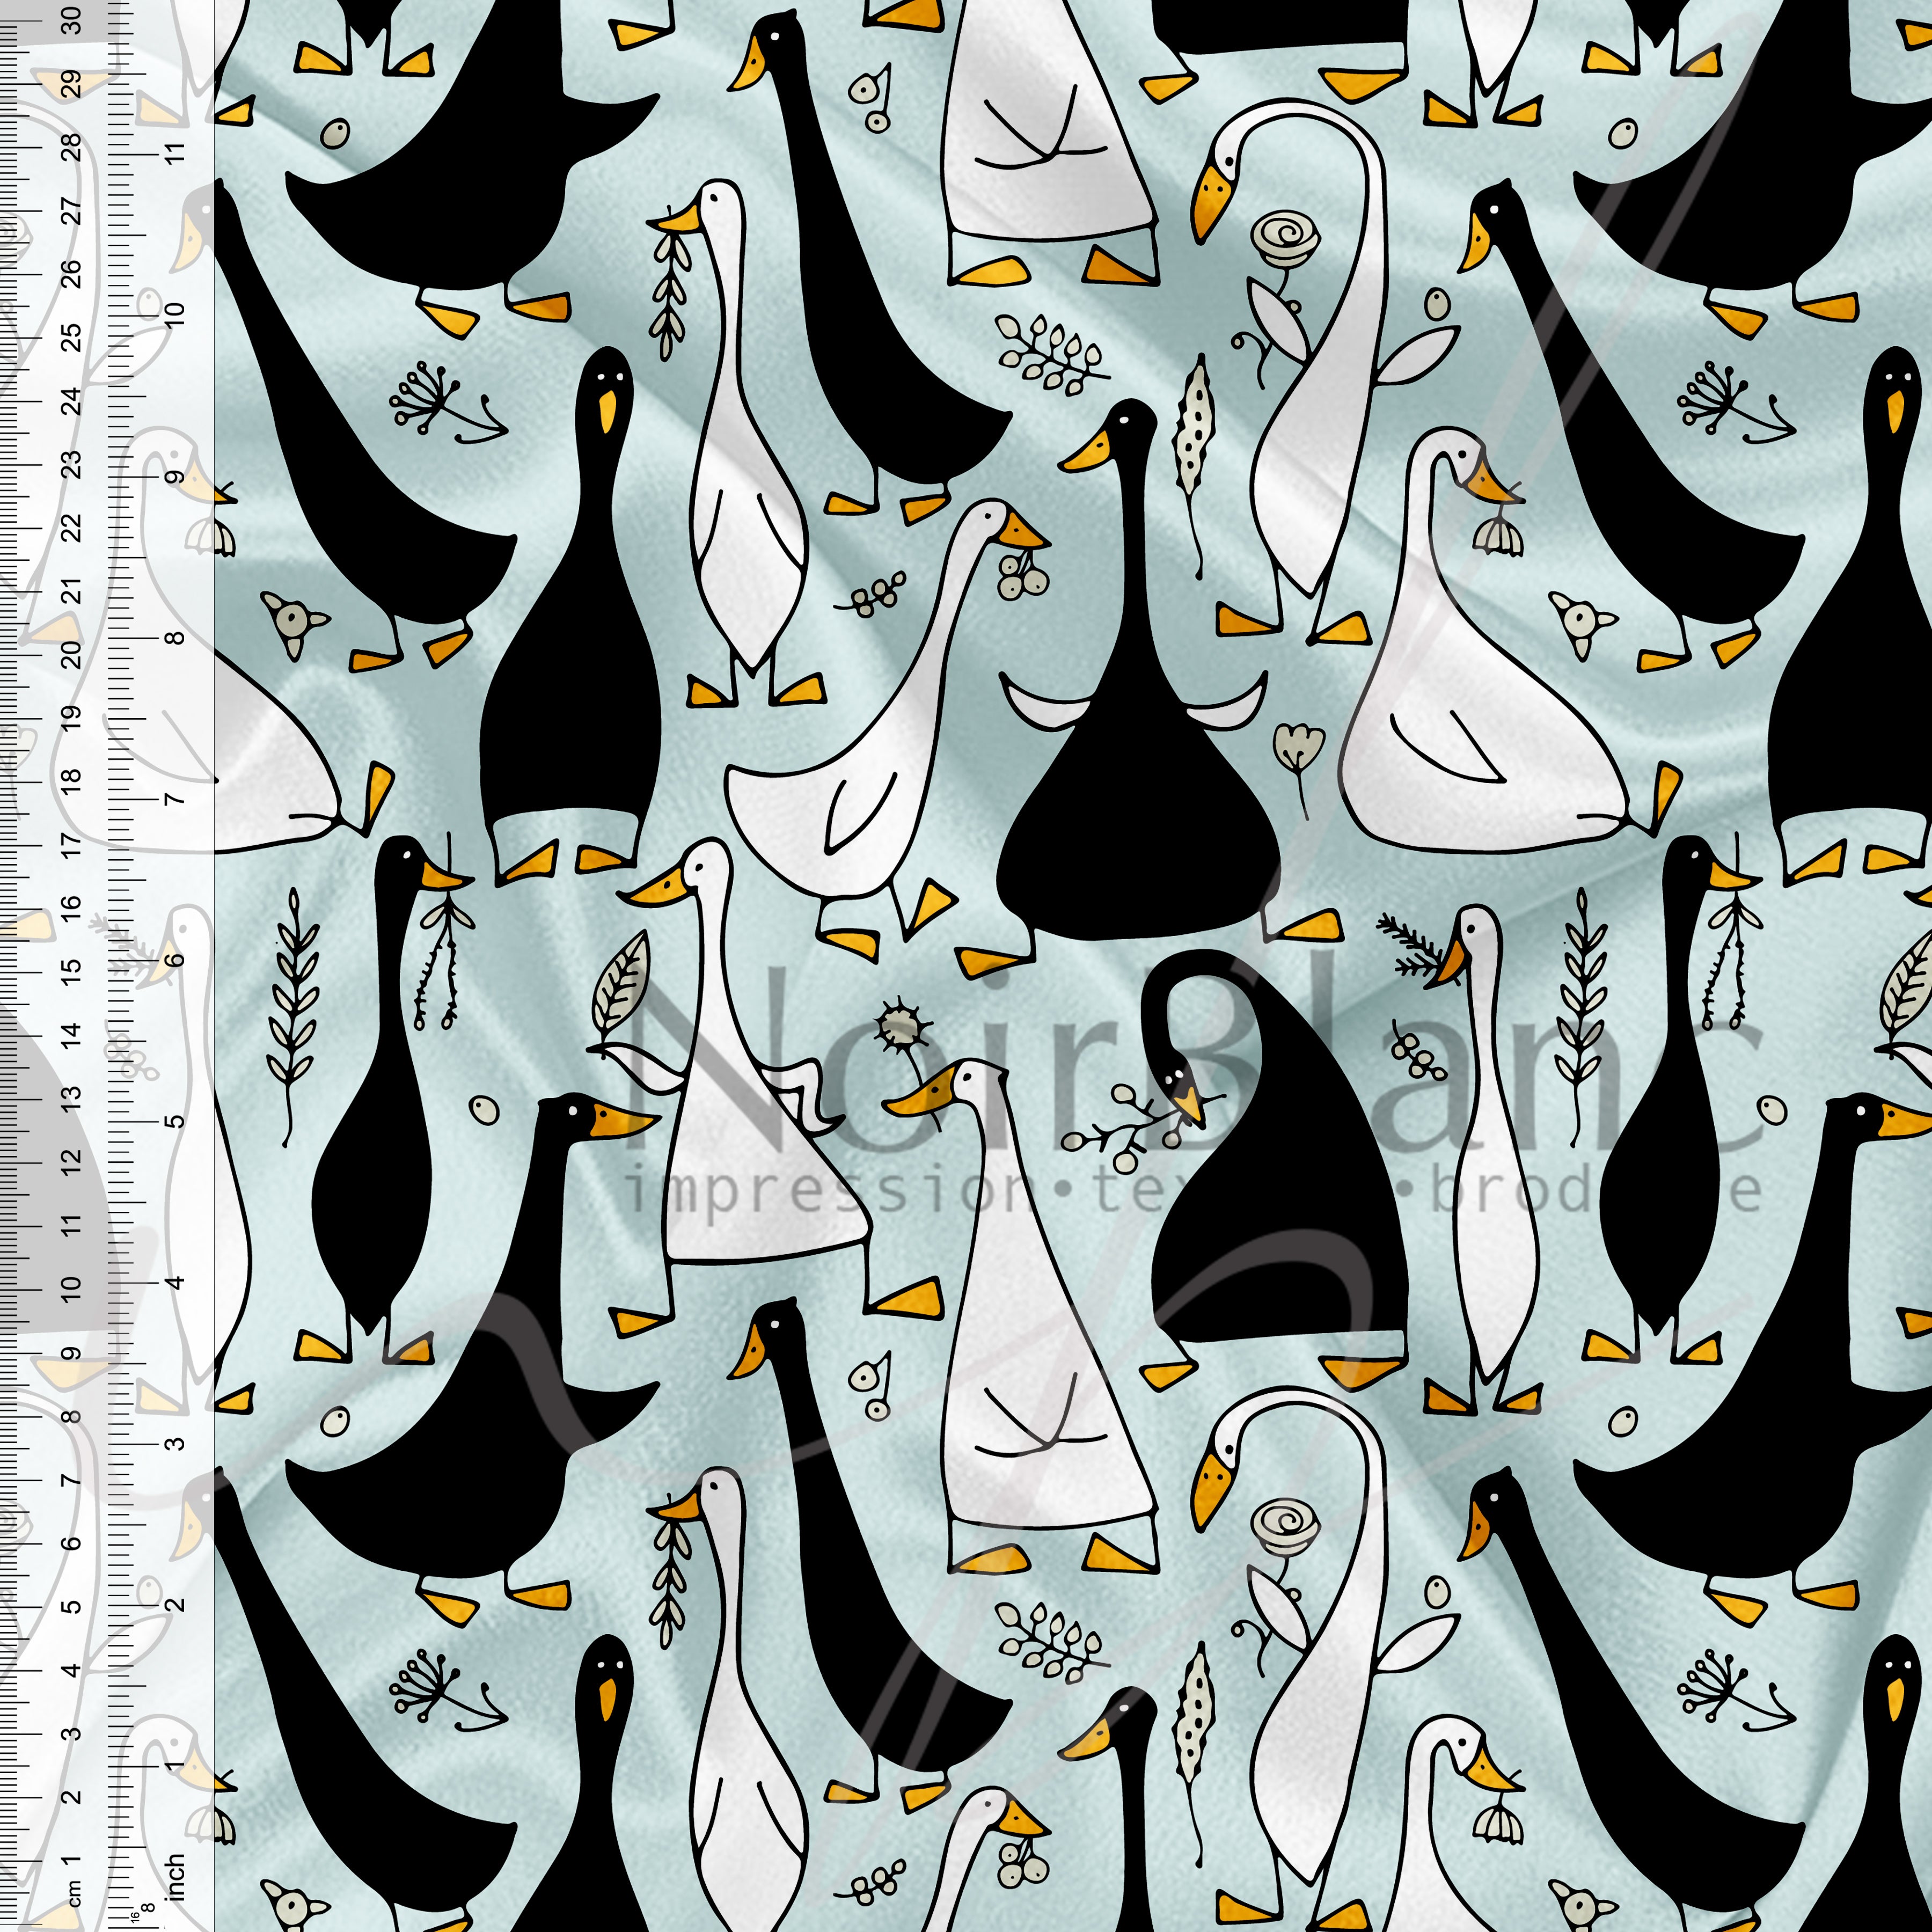
Task: Click the 'impression' watermark subtitle word
Action: pos(830,1192)
